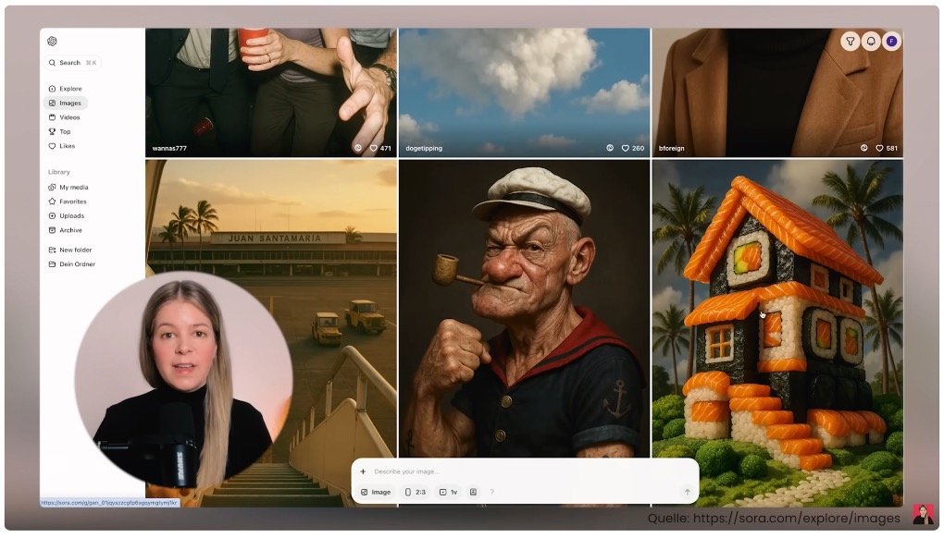The height and width of the screenshot is (538, 944).
Task: Open notifications bell icon
Action: pos(871,42)
